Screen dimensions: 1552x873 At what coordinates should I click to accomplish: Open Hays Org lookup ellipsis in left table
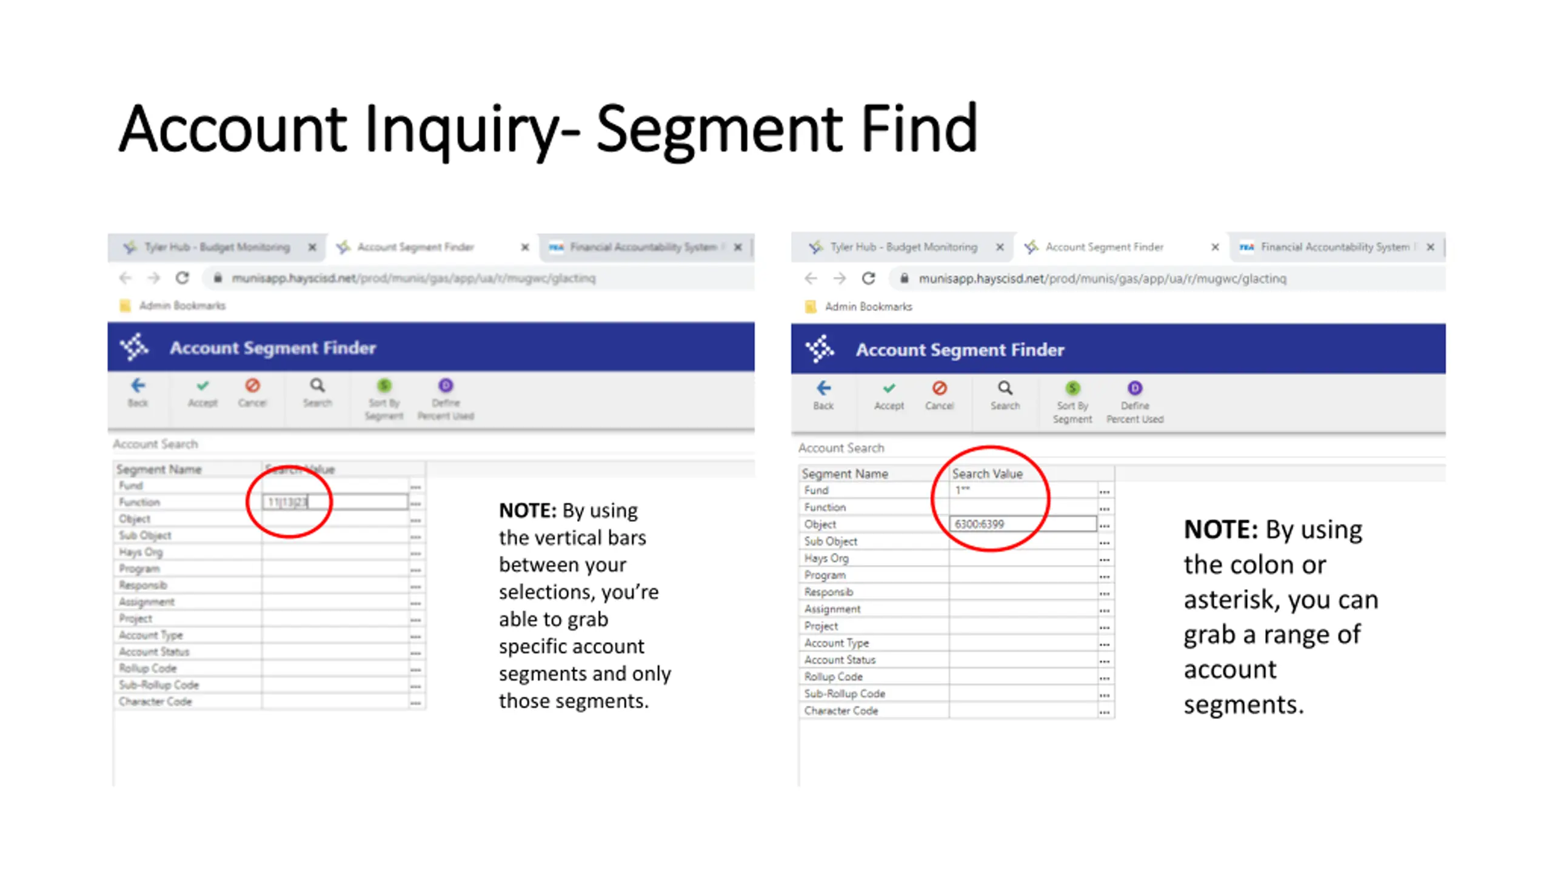pos(416,554)
